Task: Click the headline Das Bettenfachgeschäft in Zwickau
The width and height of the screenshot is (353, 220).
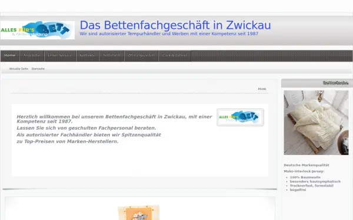Action: tap(175, 25)
